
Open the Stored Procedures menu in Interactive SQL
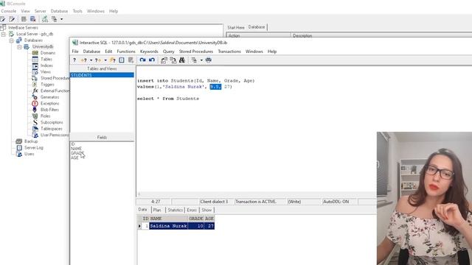click(x=196, y=52)
